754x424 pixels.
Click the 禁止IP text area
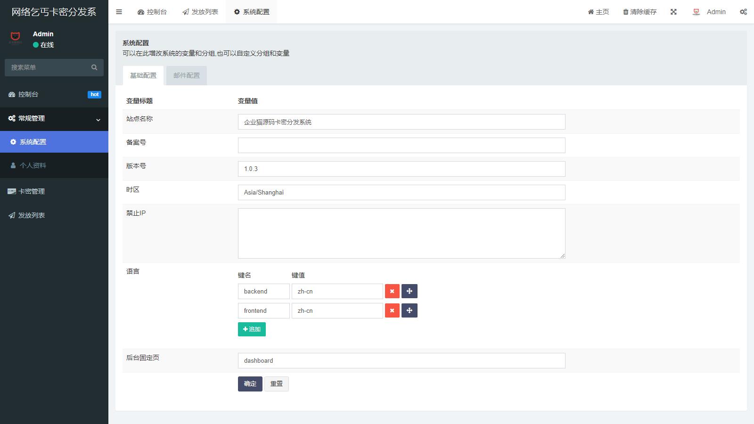[x=401, y=233]
